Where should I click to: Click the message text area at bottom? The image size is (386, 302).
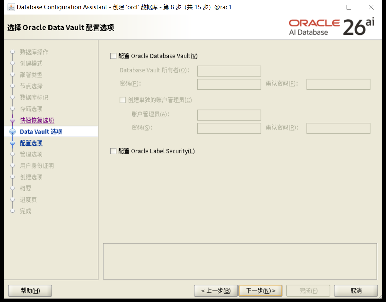click(240, 261)
